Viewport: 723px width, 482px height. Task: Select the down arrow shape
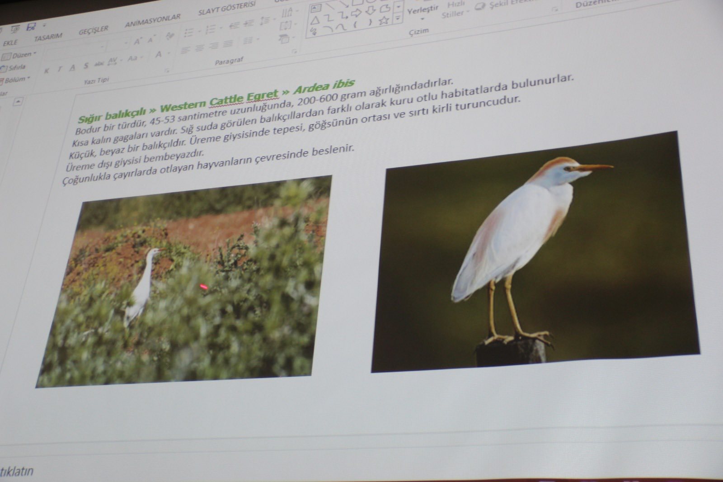(370, 10)
